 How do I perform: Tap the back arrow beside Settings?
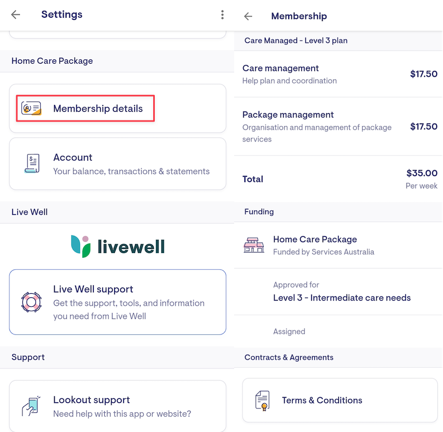click(x=16, y=15)
